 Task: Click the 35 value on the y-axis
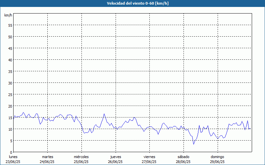(10, 72)
